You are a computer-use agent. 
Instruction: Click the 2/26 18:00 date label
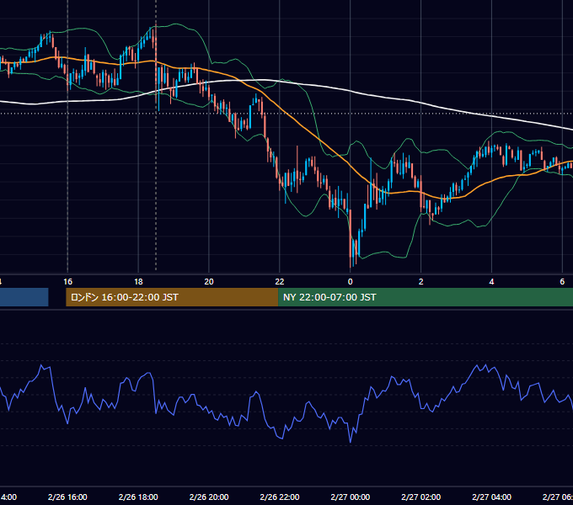click(138, 497)
